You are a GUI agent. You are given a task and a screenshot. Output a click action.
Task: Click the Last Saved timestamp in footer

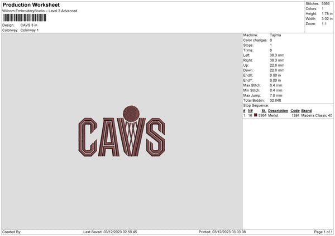pyautogui.click(x=110, y=232)
